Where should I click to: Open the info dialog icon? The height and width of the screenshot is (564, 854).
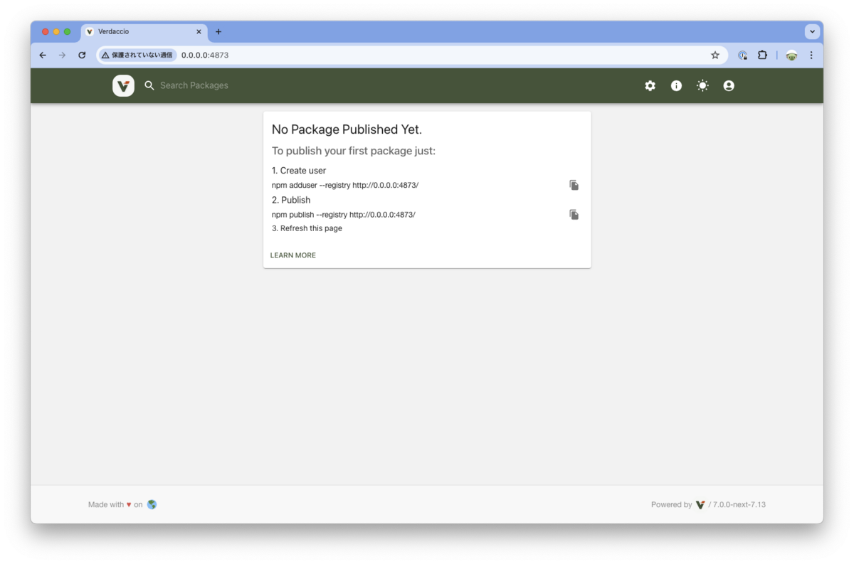676,85
